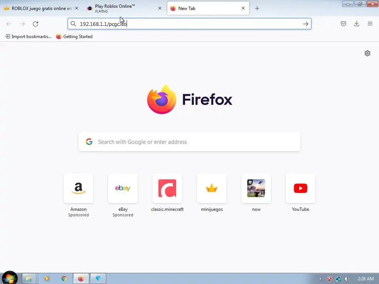Image resolution: width=379 pixels, height=284 pixels.
Task: Select the New Tab tab
Action: pos(208,9)
